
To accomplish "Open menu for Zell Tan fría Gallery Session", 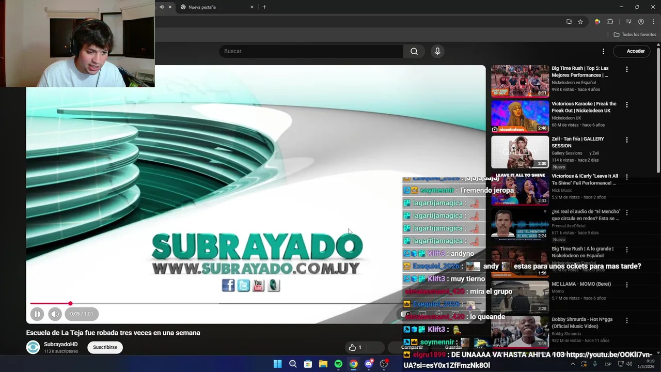I will (627, 140).
